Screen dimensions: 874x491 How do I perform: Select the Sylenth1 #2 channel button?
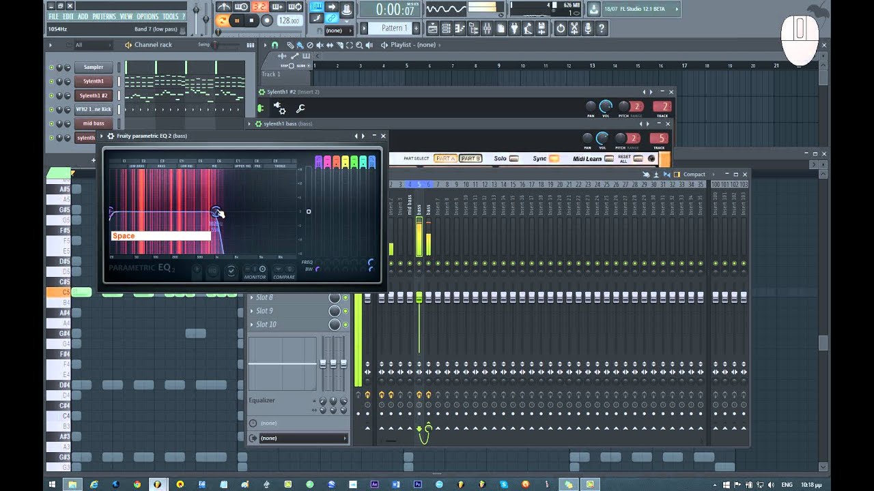pyautogui.click(x=94, y=95)
